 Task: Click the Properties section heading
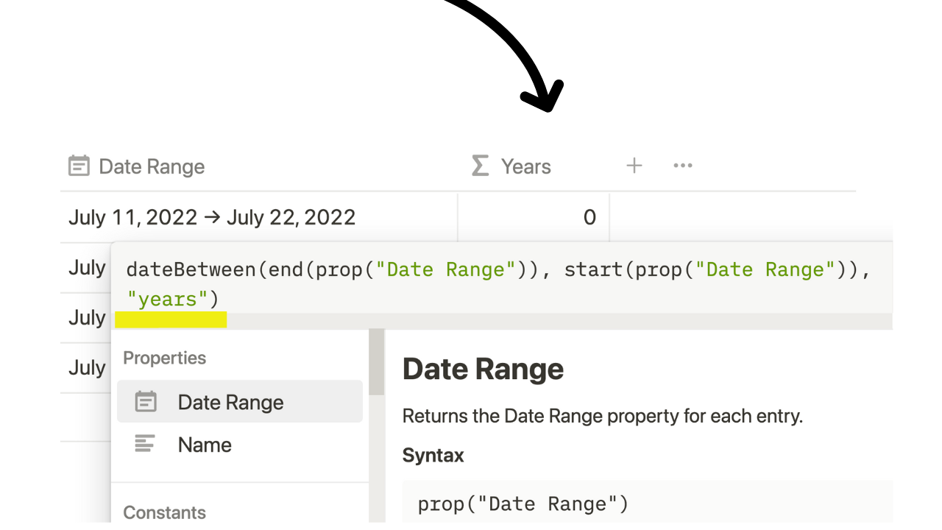pyautogui.click(x=164, y=358)
